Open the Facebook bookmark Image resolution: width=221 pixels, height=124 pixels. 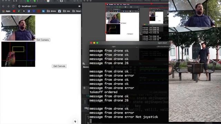[29, 11]
